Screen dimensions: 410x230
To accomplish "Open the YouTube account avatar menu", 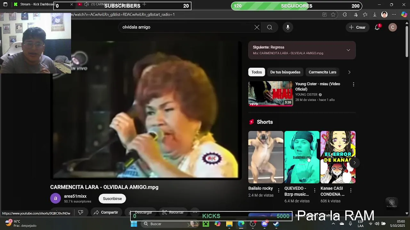I will click(x=392, y=27).
